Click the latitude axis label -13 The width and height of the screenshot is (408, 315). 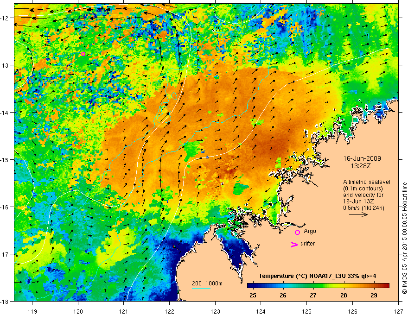pyautogui.click(x=5, y=65)
